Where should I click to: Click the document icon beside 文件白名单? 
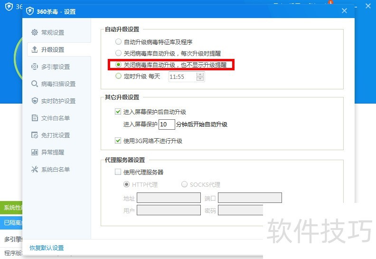coord(35,118)
